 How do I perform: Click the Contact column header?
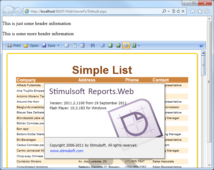pos(161,80)
